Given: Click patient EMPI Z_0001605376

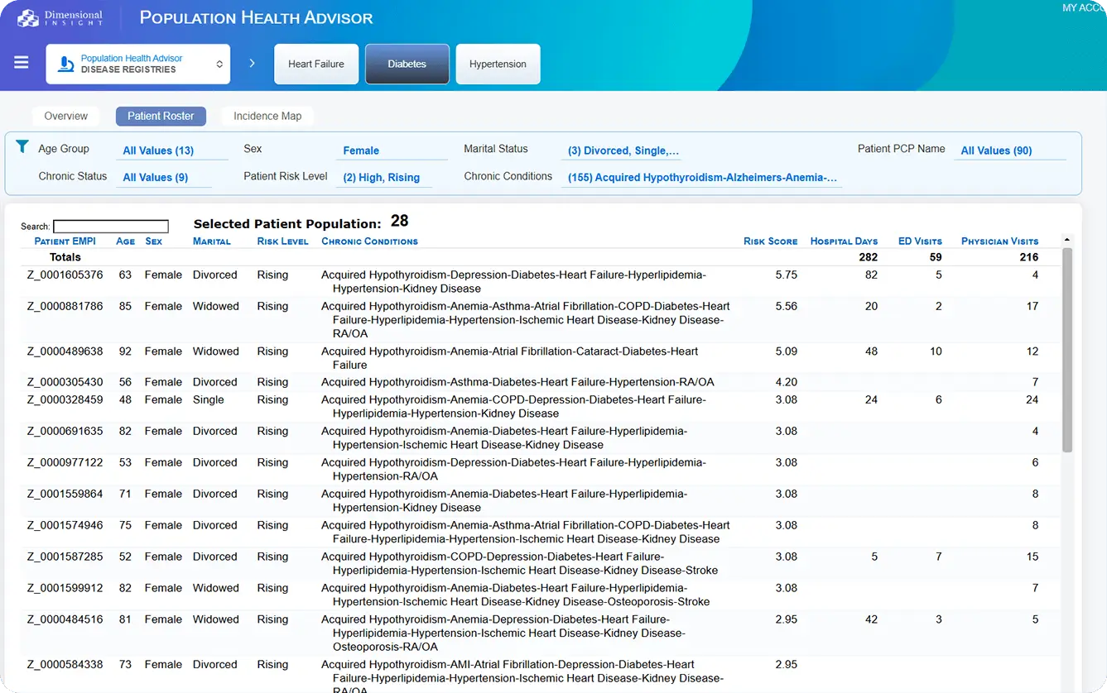Looking at the screenshot, I should (65, 275).
